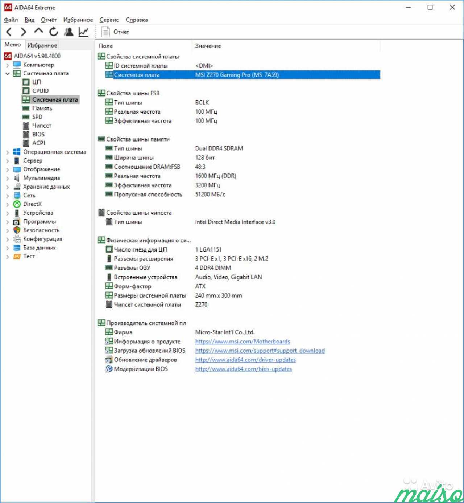Image resolution: width=464 pixels, height=503 pixels.
Task: Click the Сервер icon in tree
Action: pos(17,160)
